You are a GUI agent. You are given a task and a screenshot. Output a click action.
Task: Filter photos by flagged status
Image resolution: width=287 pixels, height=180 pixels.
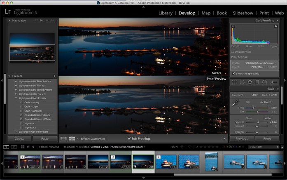click(x=182, y=147)
